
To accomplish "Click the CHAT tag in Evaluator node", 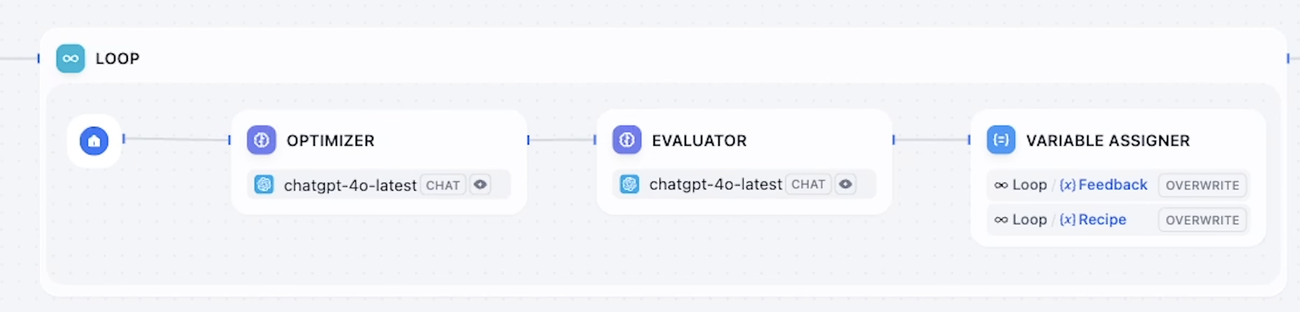I will pos(808,185).
